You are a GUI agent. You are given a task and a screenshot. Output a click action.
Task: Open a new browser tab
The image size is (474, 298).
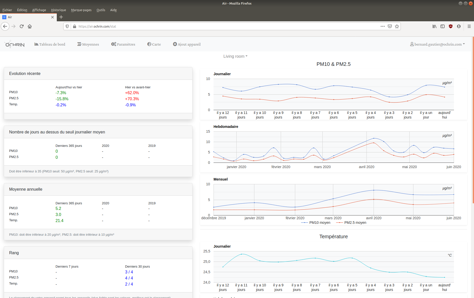[61, 17]
